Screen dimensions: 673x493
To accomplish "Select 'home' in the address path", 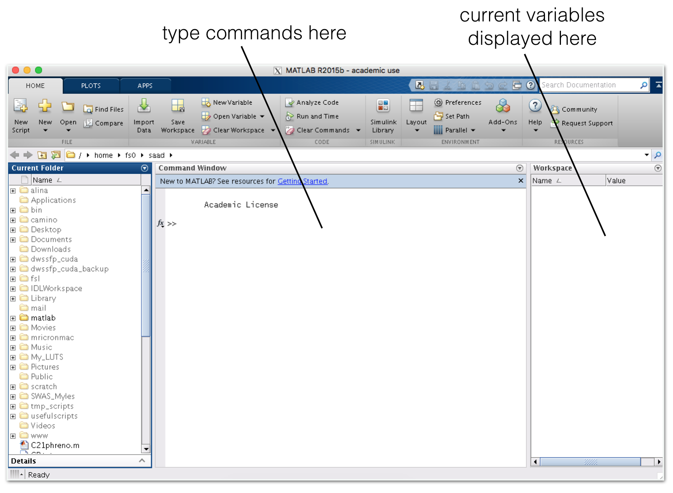I will [103, 155].
